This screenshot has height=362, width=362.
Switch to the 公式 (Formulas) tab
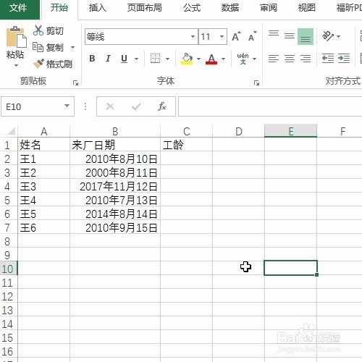(192, 8)
